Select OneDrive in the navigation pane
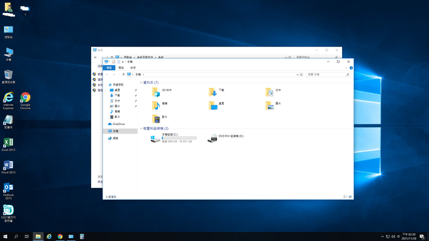This screenshot has width=429, height=241. coord(117,124)
